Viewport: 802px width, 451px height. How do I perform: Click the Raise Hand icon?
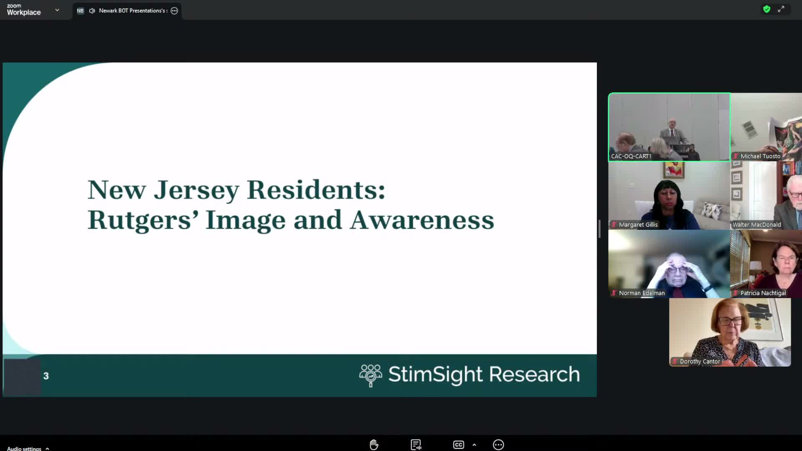tap(373, 444)
